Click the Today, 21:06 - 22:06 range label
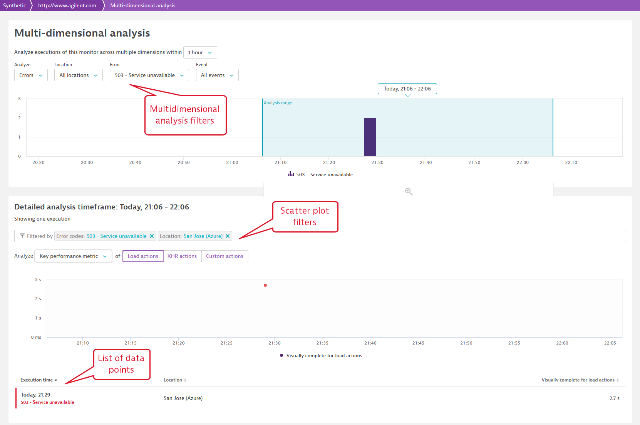 (x=407, y=89)
